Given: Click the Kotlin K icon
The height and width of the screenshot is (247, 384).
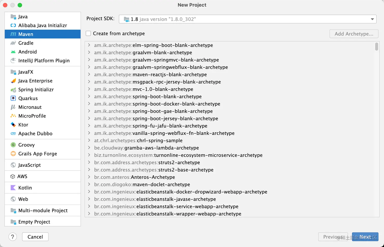Looking at the screenshot, I should tap(13, 188).
